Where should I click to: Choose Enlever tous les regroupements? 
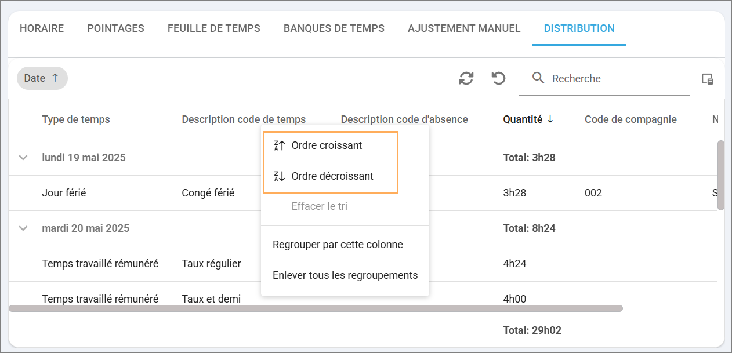point(345,275)
